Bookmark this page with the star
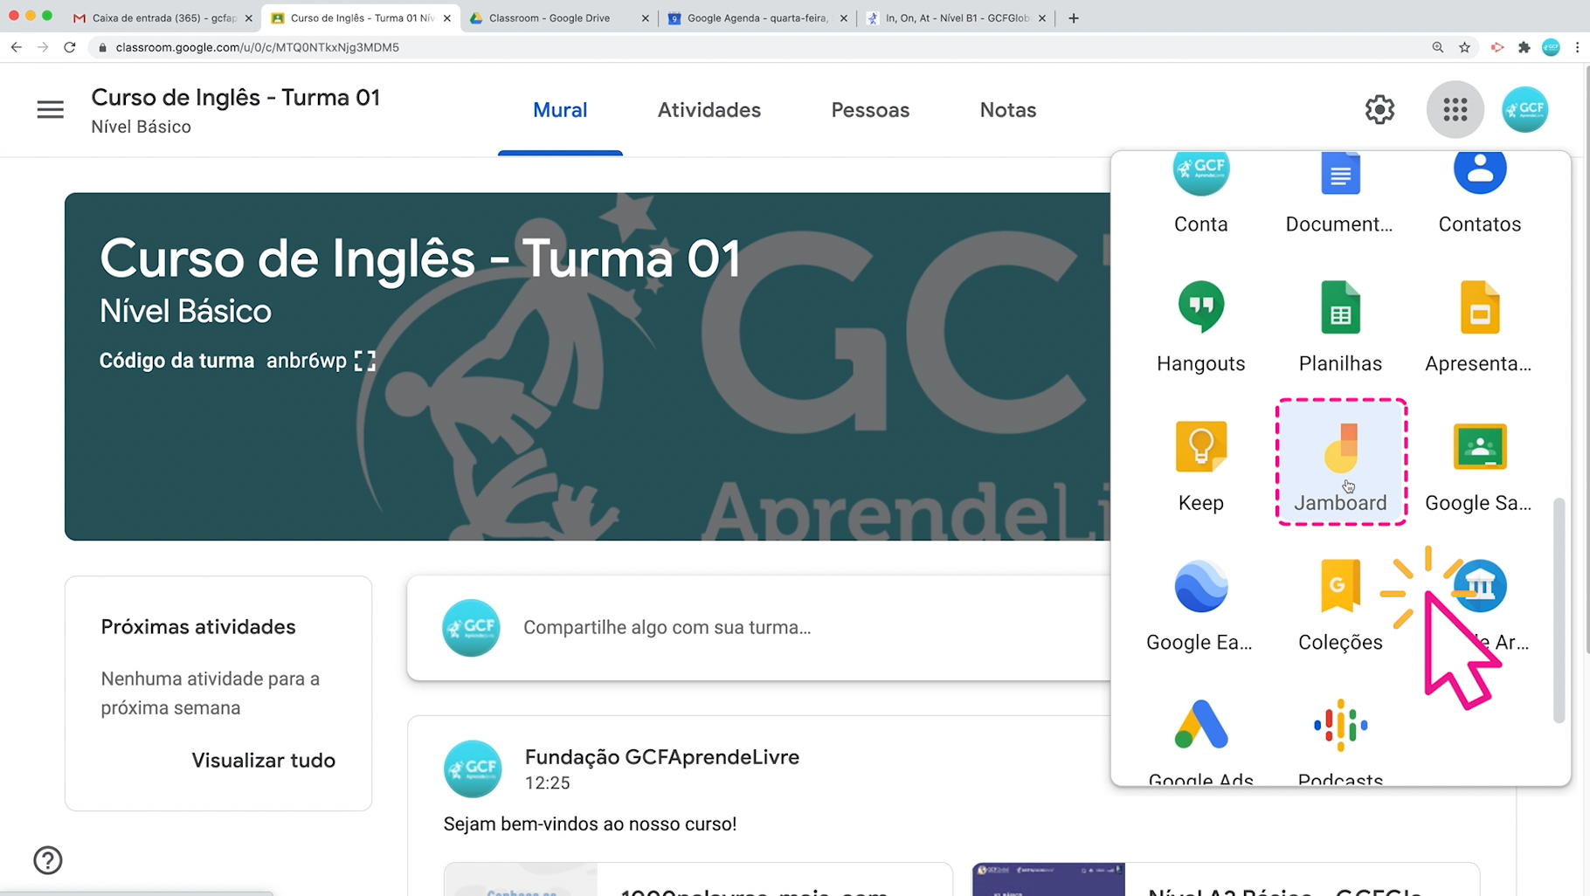Screen dimensions: 1590x896 1465,47
